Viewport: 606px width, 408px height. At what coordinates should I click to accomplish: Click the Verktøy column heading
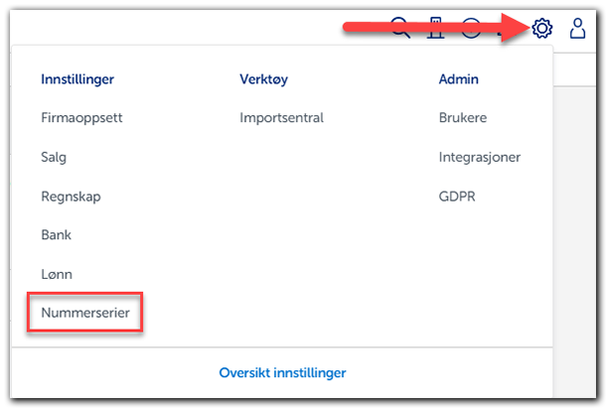263,78
